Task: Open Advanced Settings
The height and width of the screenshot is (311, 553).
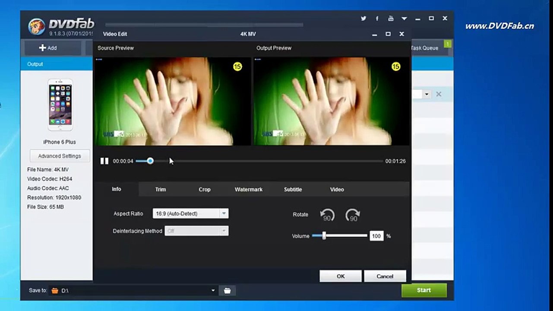Action: 60,156
